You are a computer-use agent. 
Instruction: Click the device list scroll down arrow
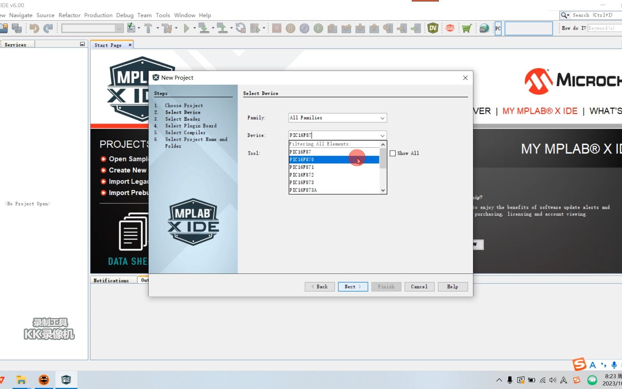coord(383,190)
